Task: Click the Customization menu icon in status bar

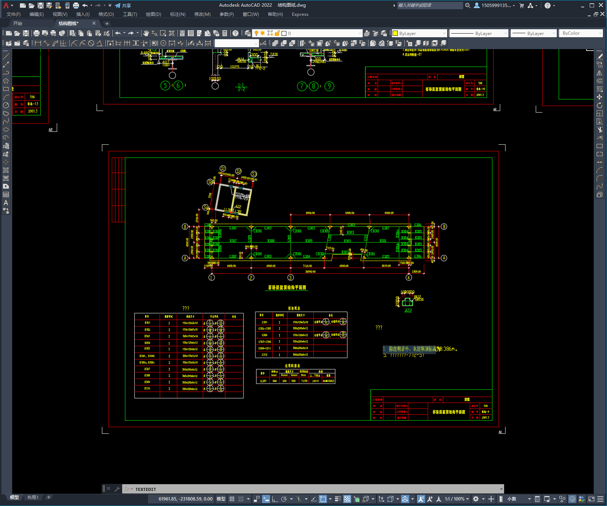Action: (601, 499)
